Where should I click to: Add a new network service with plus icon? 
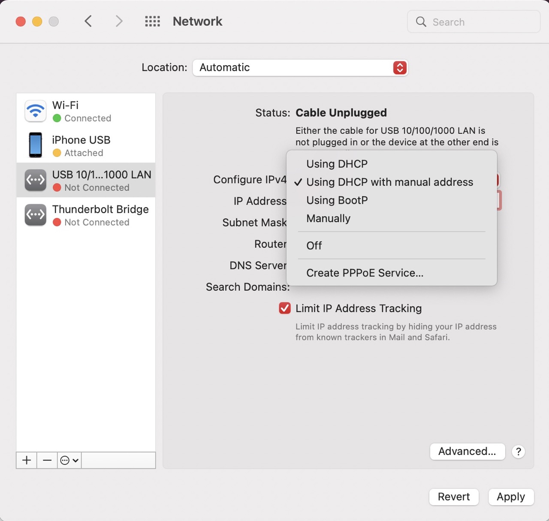tap(26, 460)
